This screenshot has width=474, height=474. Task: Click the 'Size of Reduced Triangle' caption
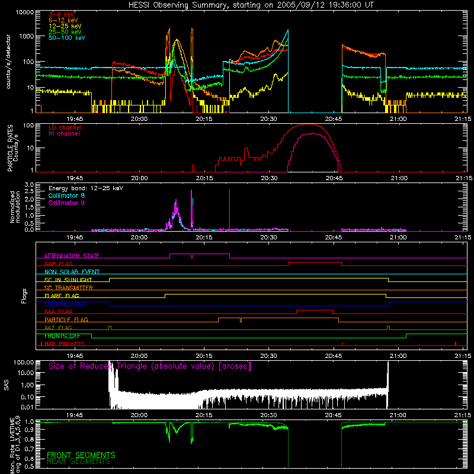coord(150,366)
